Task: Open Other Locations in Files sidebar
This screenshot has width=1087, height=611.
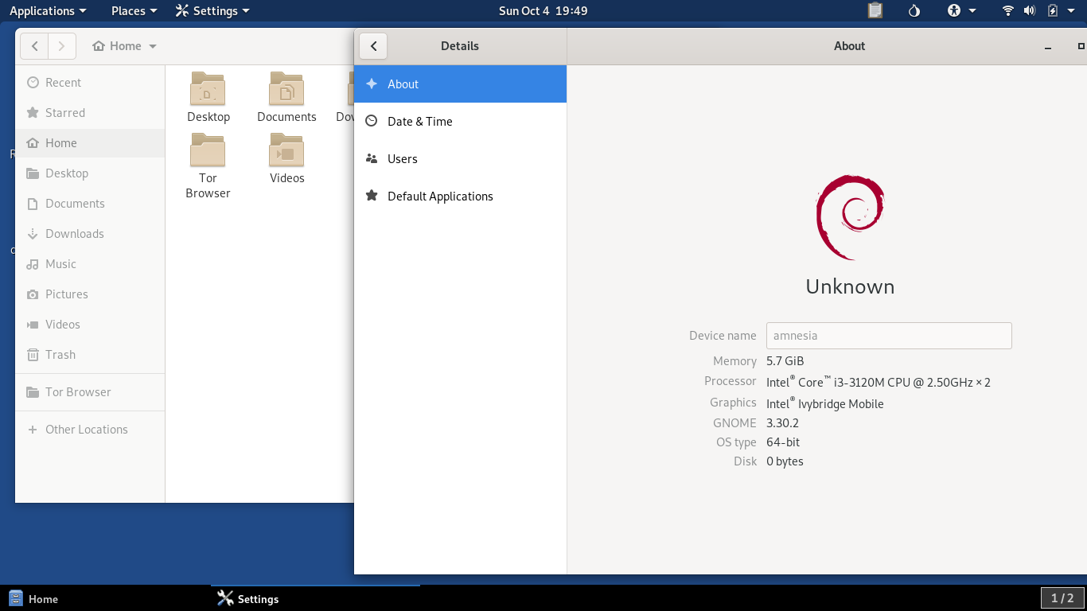Action: tap(90, 430)
